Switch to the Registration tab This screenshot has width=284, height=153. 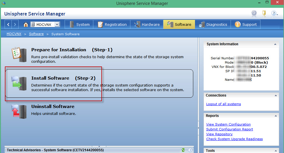[x=112, y=24]
